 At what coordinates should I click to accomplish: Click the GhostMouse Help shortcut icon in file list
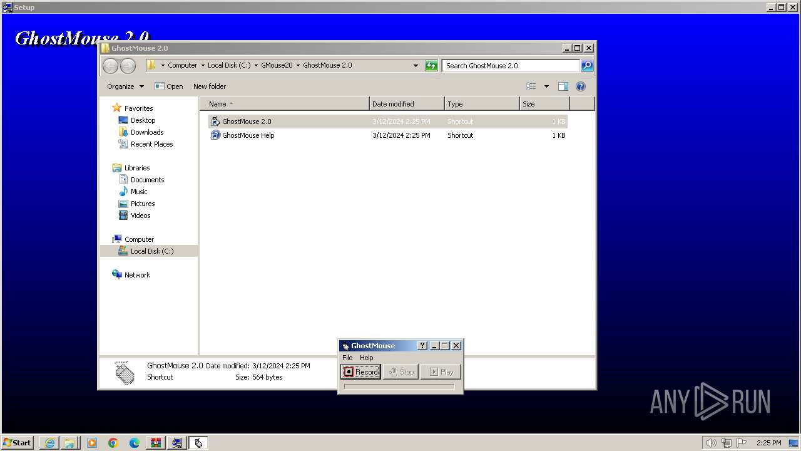pos(215,135)
